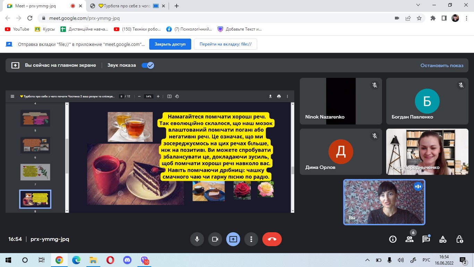This screenshot has width=474, height=267.
Task: Open meeting details info icon
Action: click(x=393, y=239)
